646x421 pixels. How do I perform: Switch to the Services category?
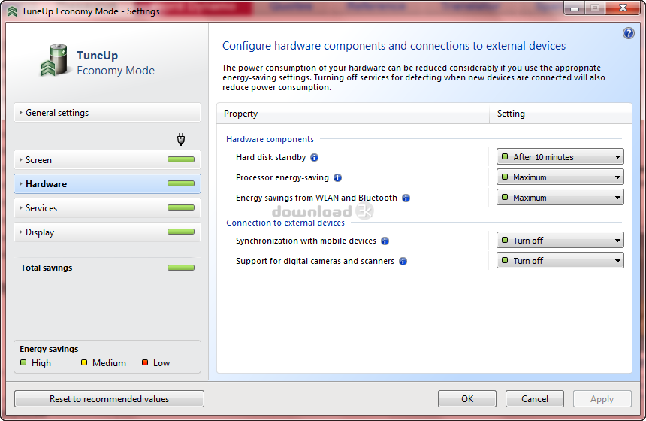pyautogui.click(x=107, y=208)
